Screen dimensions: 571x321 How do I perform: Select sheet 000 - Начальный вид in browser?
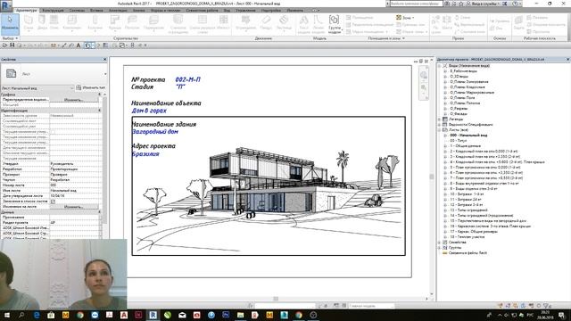(468, 135)
